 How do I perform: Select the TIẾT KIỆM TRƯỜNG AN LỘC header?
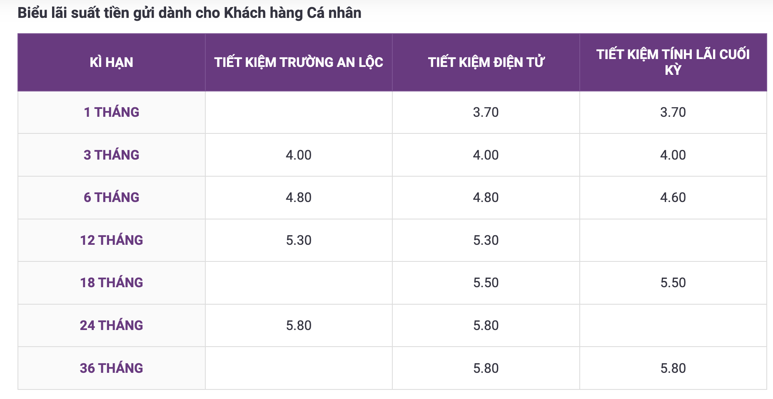[x=299, y=62]
